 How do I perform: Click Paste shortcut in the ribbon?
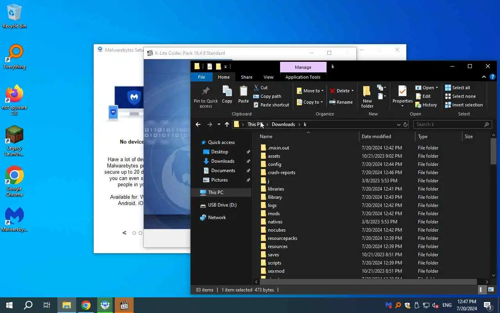[271, 105]
